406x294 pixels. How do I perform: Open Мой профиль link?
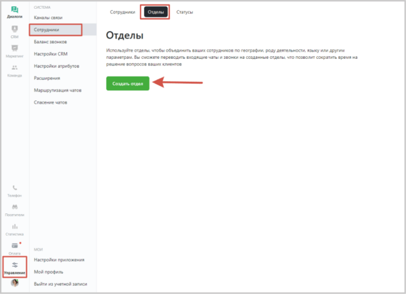coord(49,272)
